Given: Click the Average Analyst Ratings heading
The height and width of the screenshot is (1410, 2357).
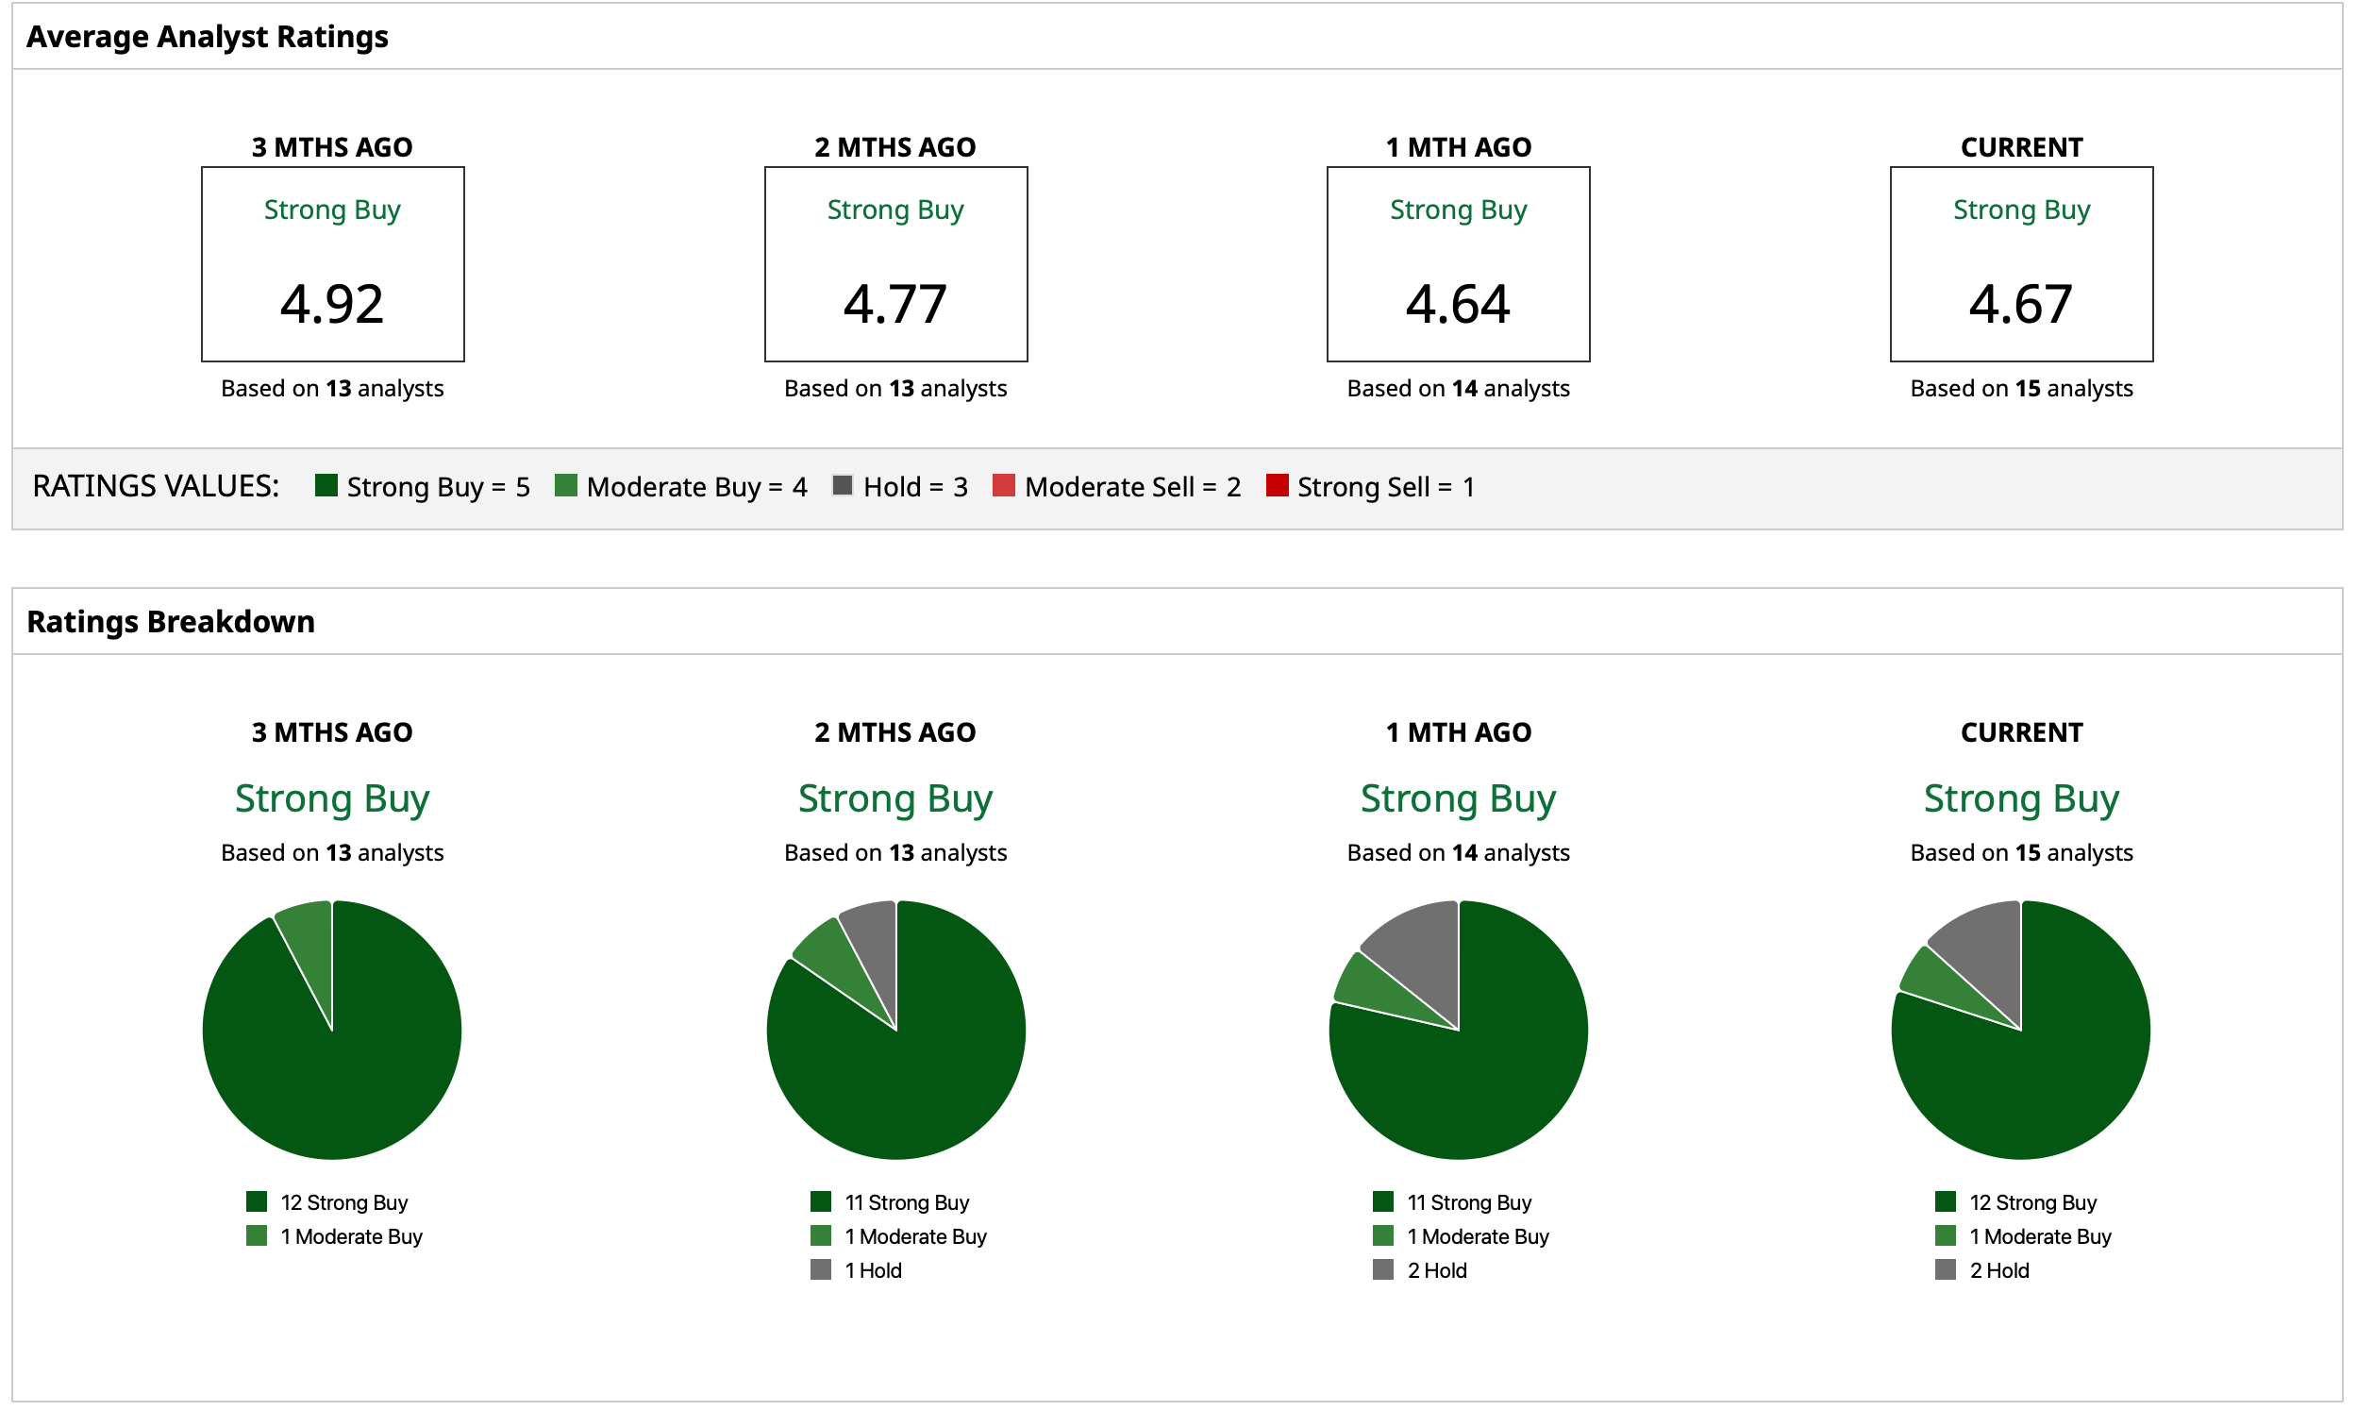Looking at the screenshot, I should click(x=207, y=37).
